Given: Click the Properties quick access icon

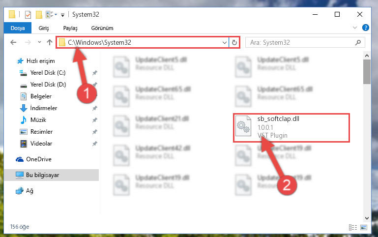Looking at the screenshot, I should click(28, 15).
